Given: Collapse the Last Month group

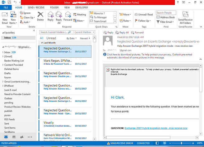Looking at the screenshot, I should 42,43.
